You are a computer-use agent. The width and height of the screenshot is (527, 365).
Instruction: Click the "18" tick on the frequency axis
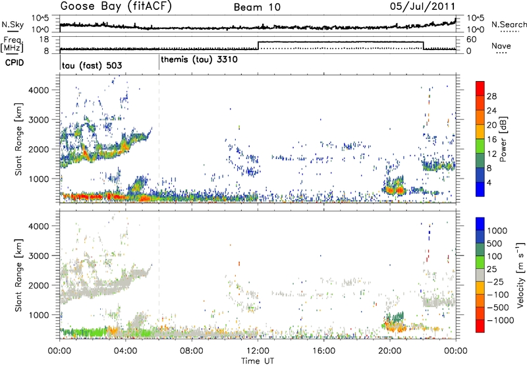[44, 40]
